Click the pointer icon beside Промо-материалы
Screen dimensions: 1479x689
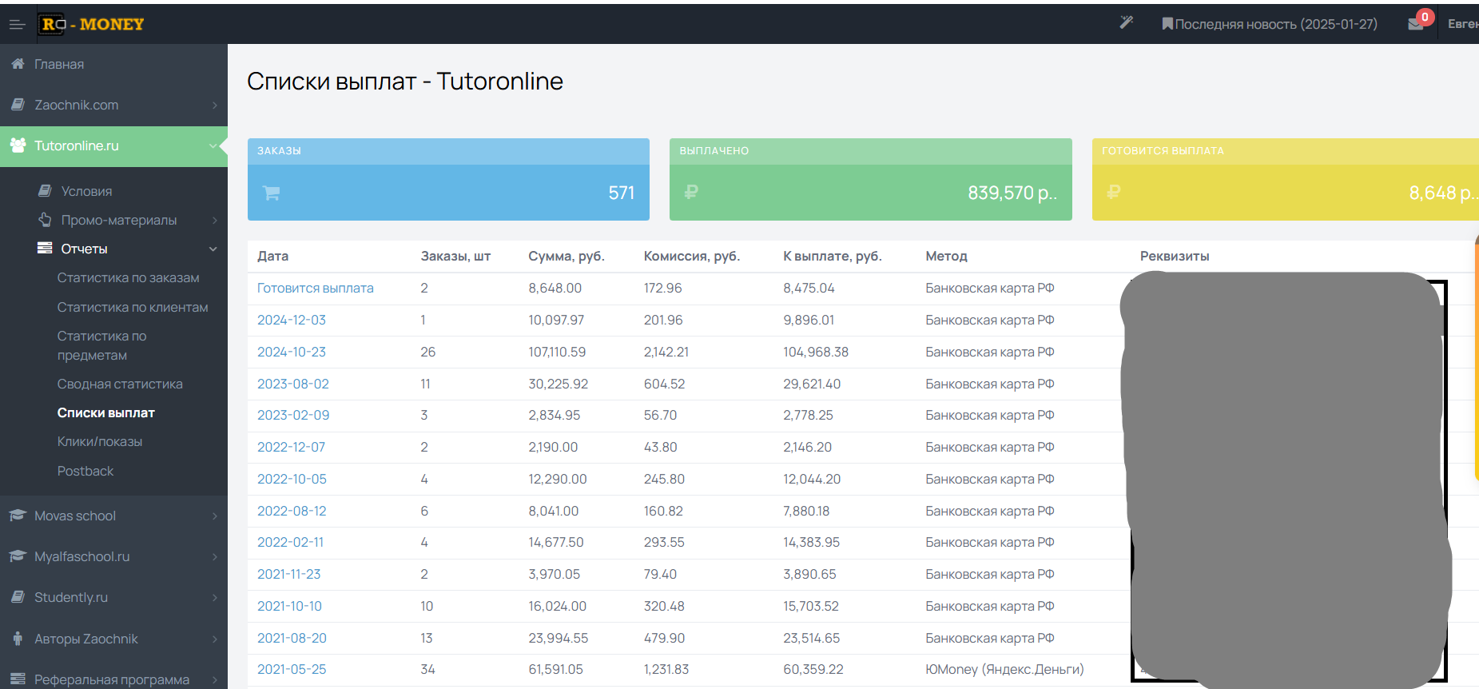[45, 220]
